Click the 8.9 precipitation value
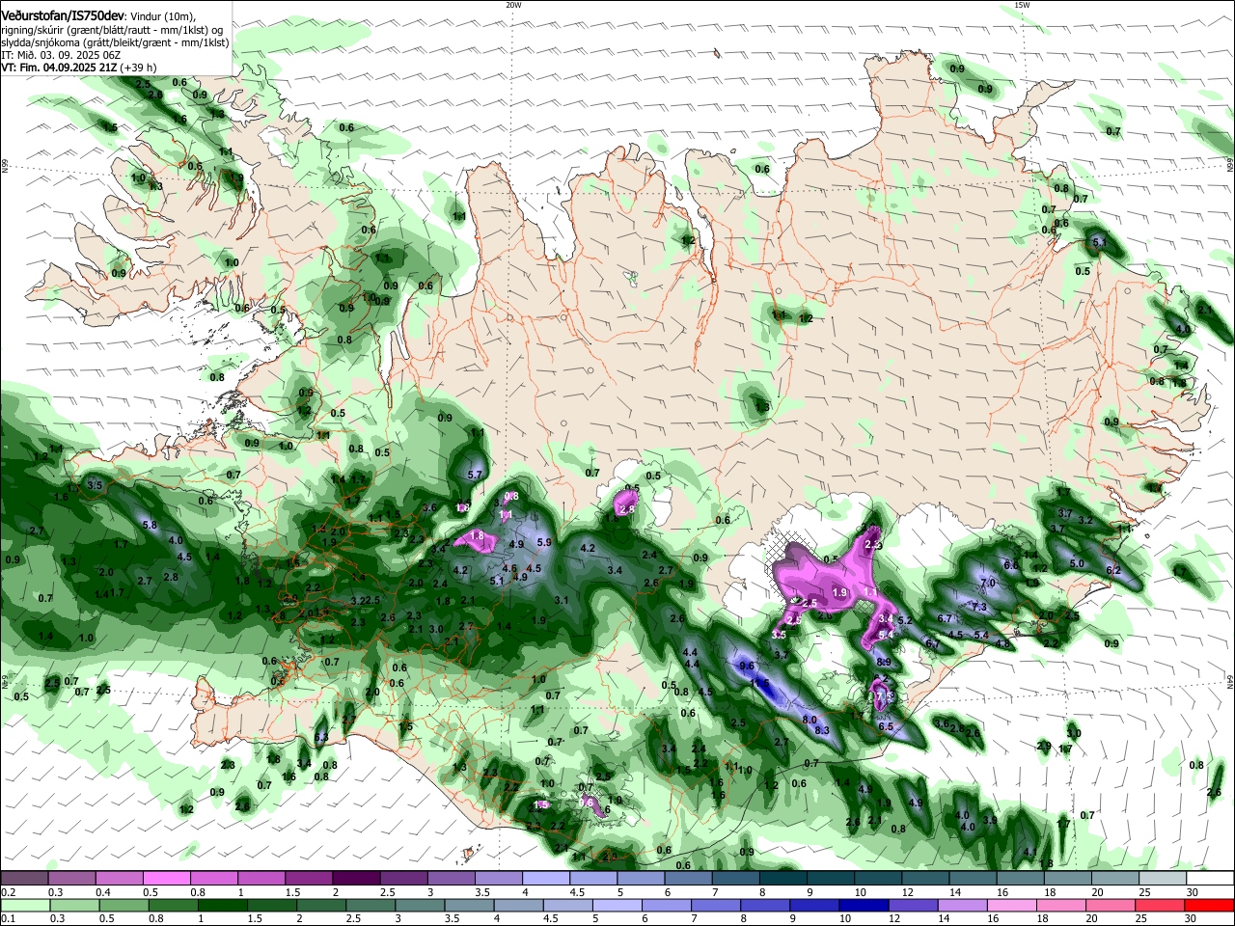 (883, 662)
